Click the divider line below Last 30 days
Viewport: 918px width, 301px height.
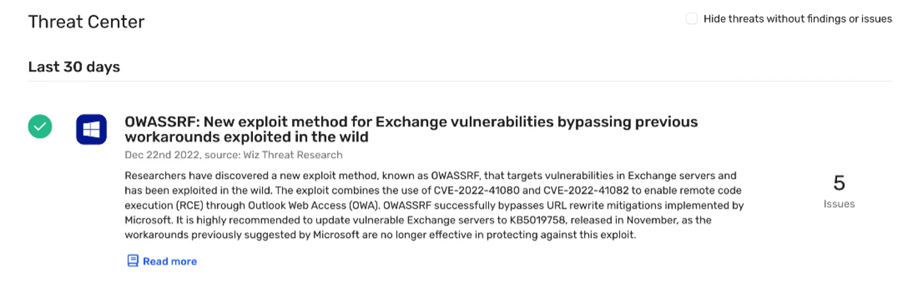(460, 81)
